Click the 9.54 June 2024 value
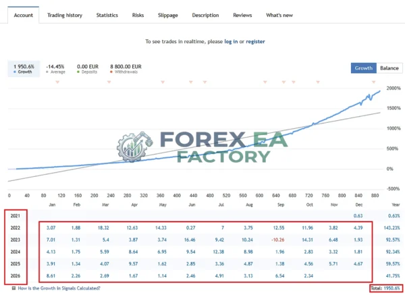 (x=191, y=252)
